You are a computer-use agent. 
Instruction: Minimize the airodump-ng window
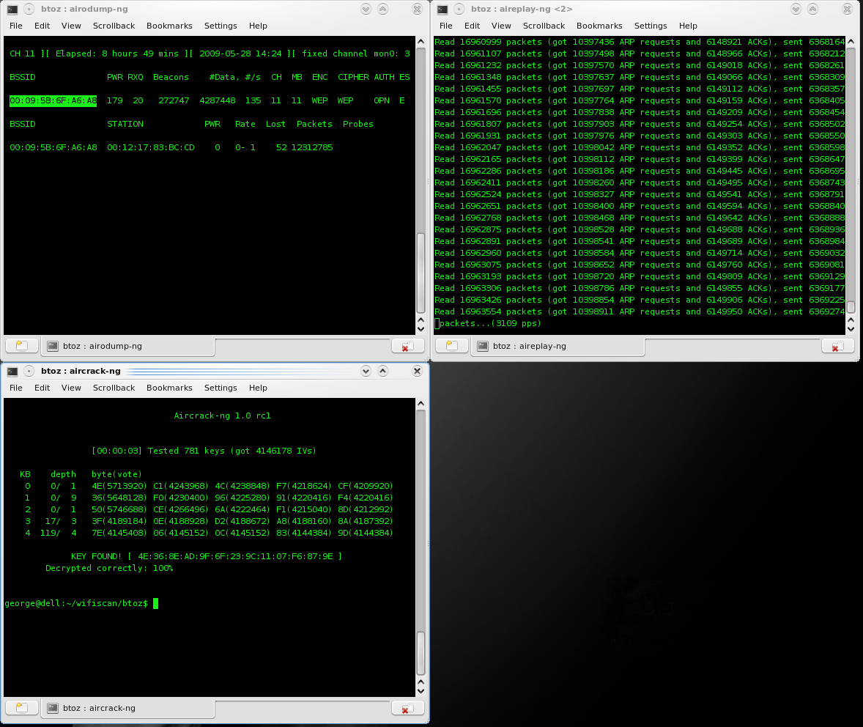(x=366, y=10)
